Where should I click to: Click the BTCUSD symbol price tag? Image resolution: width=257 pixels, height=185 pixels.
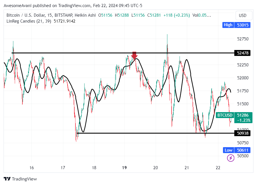(x=225, y=115)
